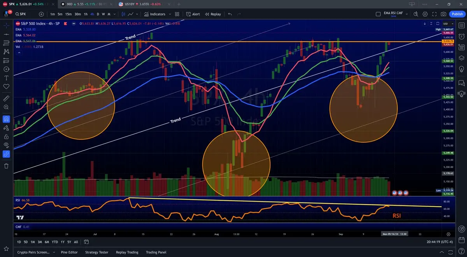Expand the chart style dropdown arrow
This screenshot has height=257, width=467.
[136, 14]
